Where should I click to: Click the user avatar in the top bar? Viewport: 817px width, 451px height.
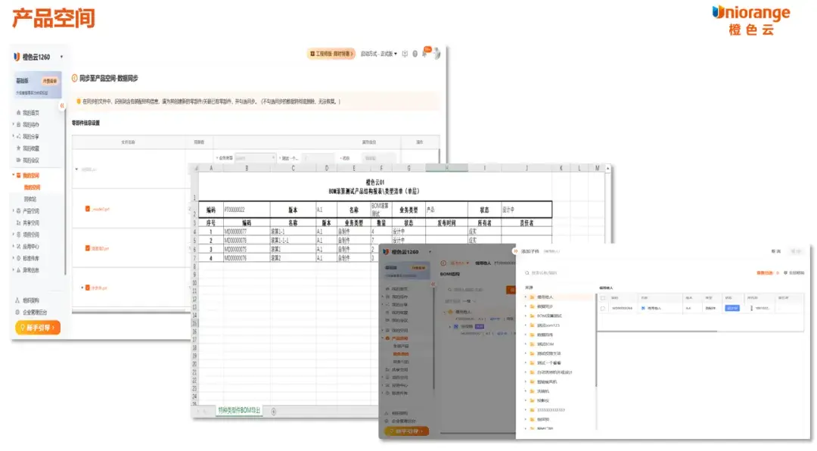pyautogui.click(x=436, y=53)
